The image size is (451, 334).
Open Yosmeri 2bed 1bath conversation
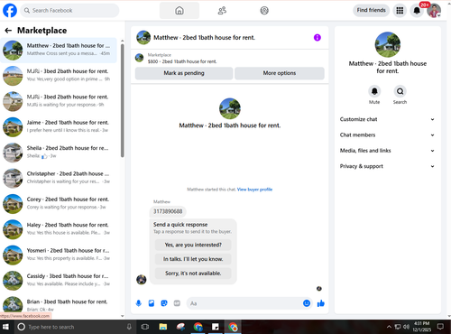[59, 255]
